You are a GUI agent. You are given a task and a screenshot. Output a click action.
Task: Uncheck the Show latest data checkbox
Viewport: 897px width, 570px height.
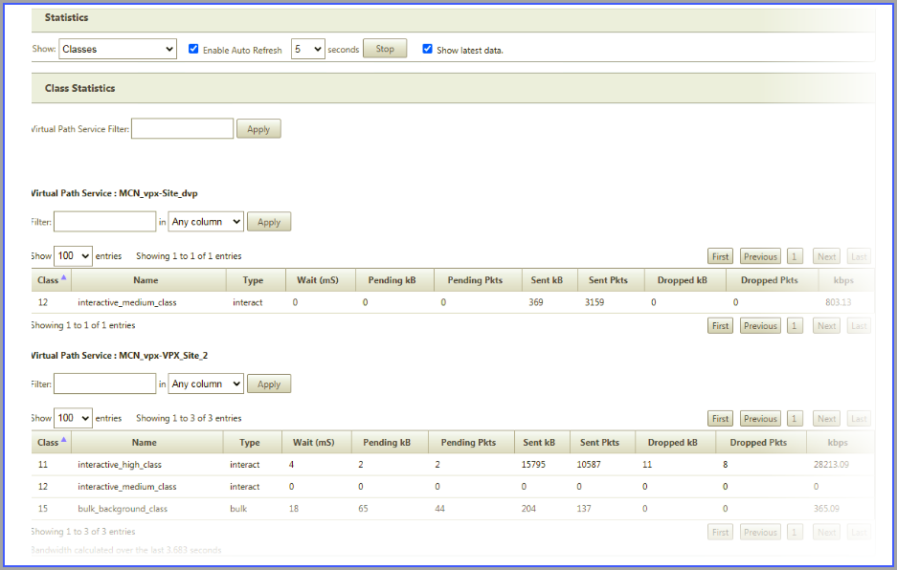point(427,49)
